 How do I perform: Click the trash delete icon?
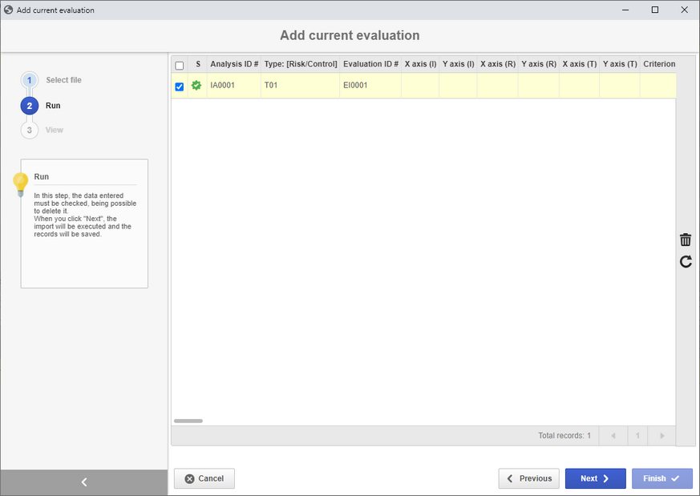click(x=686, y=240)
